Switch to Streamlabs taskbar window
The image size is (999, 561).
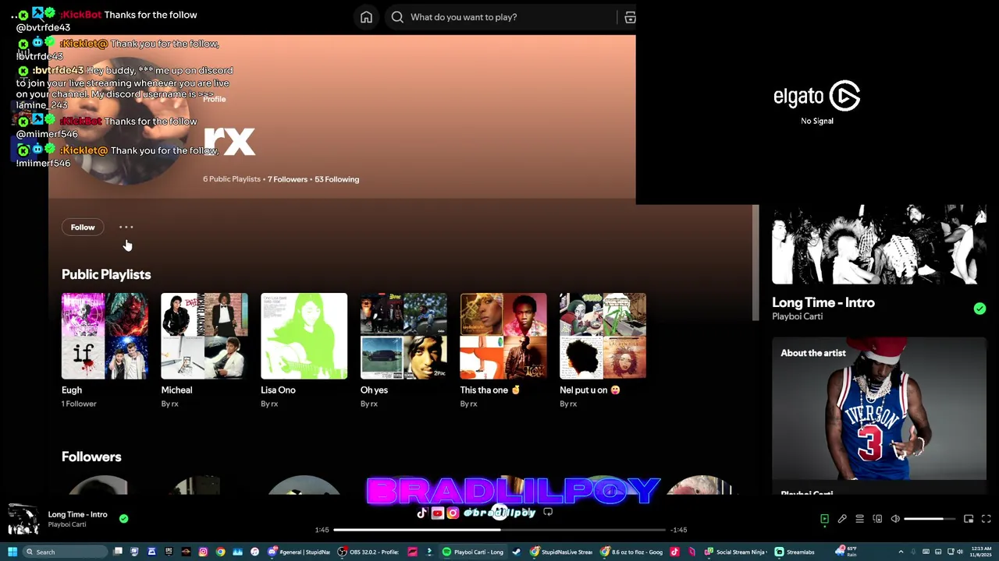pyautogui.click(x=795, y=552)
